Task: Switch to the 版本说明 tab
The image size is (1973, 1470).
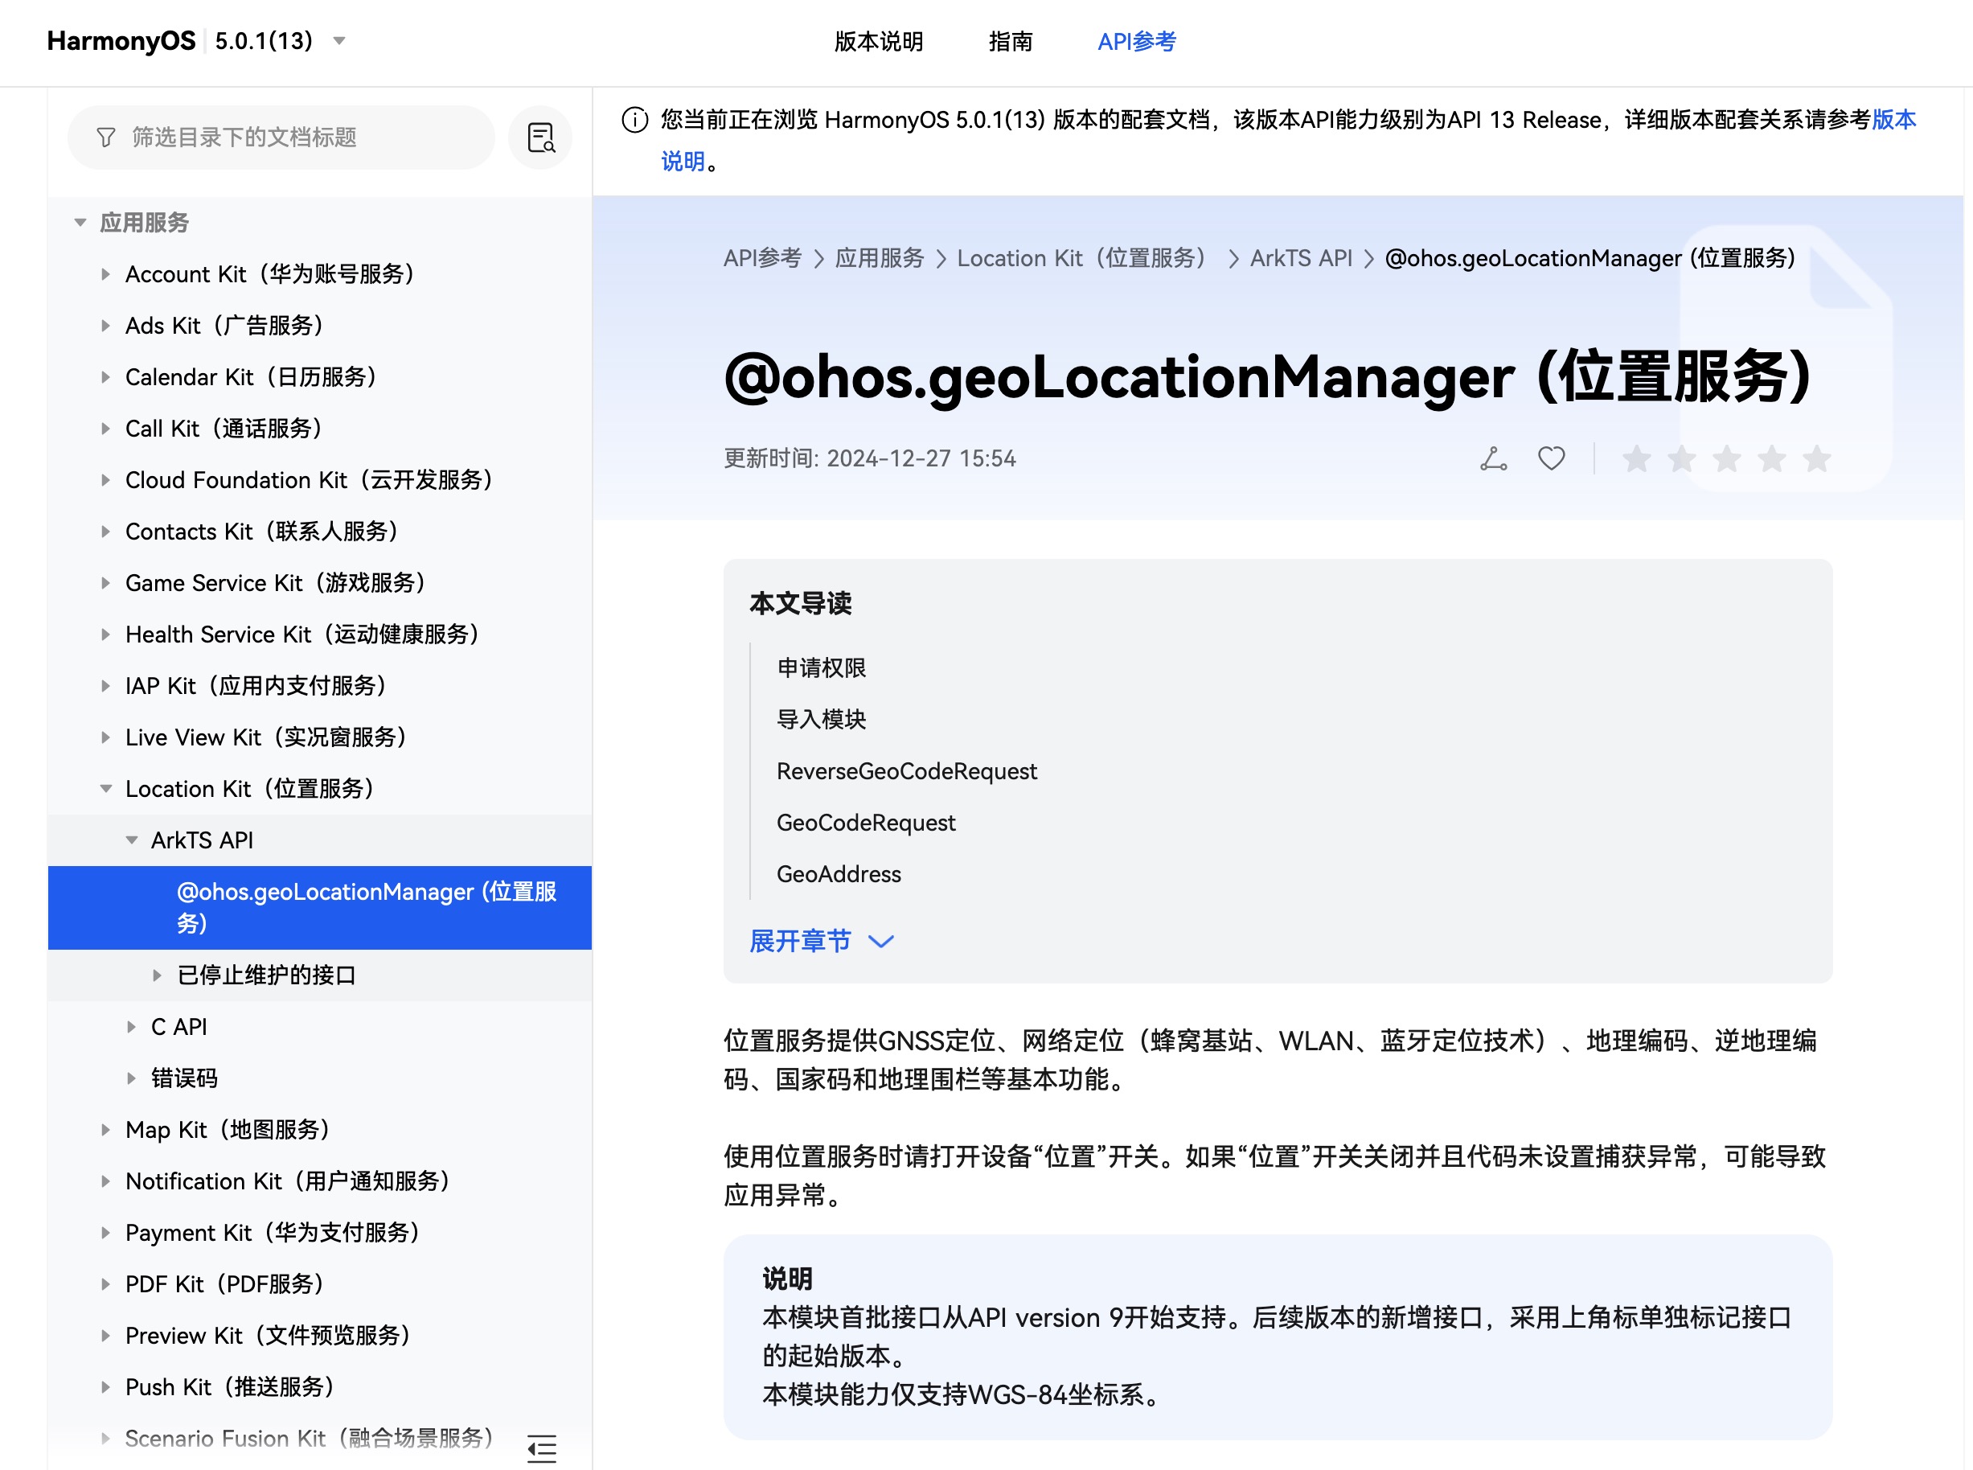Action: [878, 42]
